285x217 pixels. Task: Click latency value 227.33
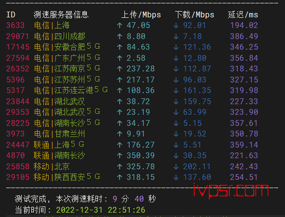pyautogui.click(x=244, y=101)
